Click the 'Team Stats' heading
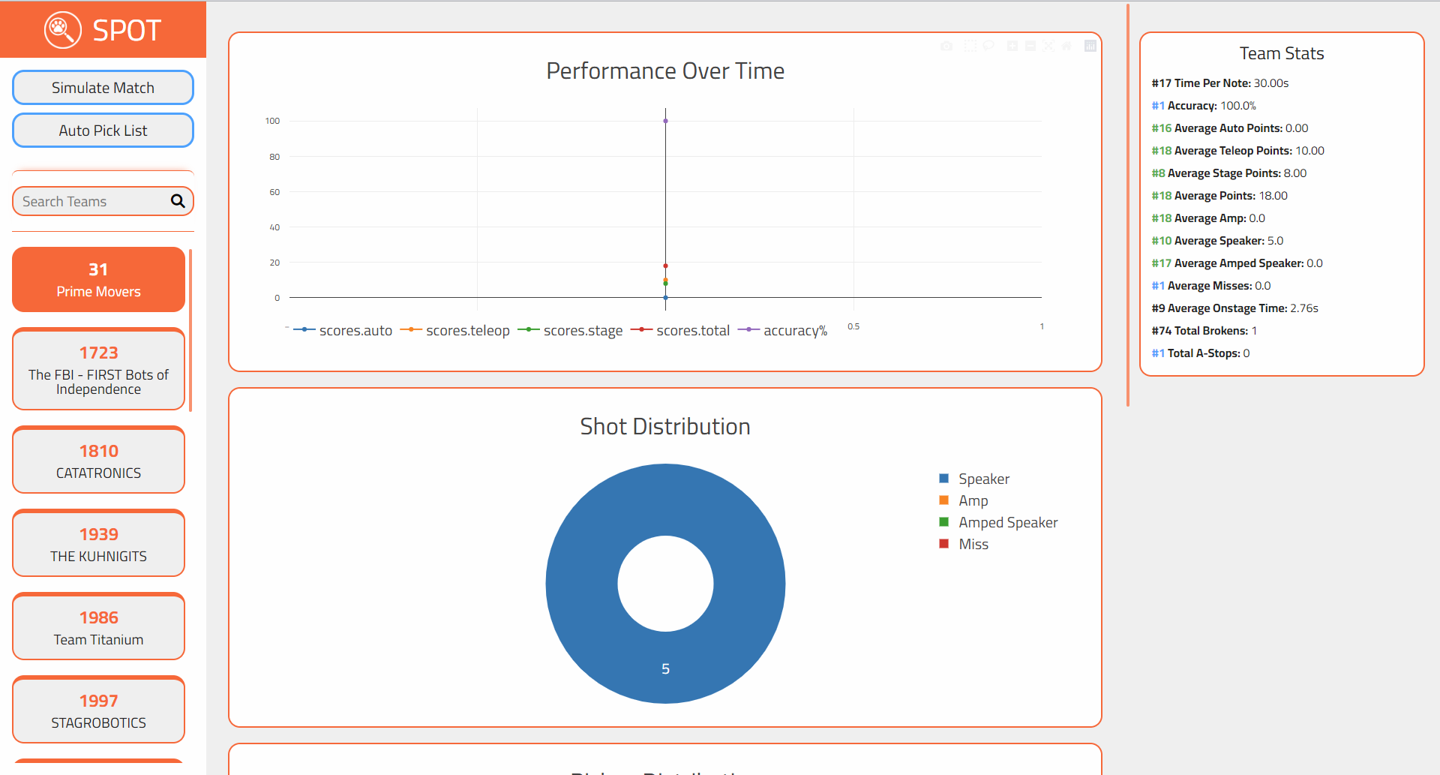This screenshot has width=1440, height=775. (x=1282, y=53)
